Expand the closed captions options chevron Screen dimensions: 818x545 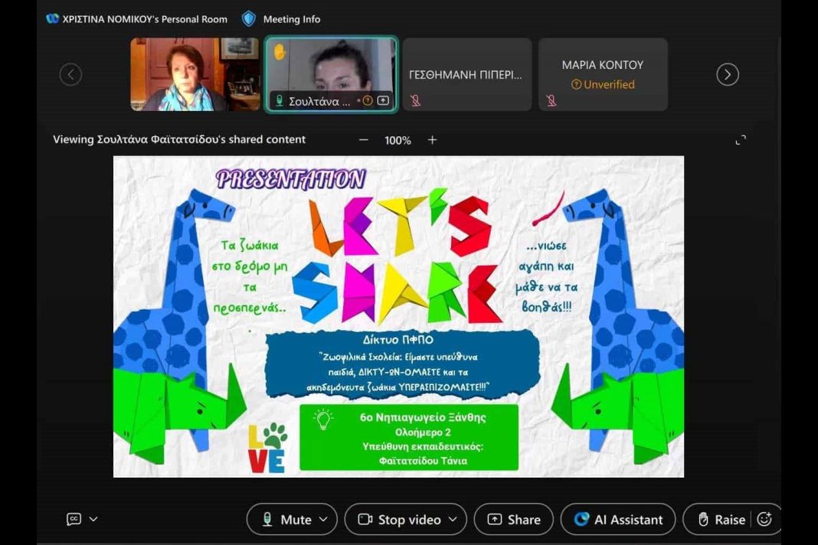tap(93, 519)
